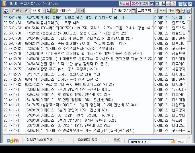Open news '장중 주요 뉴스, 공시 특징주(12/5)'
The width and height of the screenshot is (195, 153).
click(95, 69)
